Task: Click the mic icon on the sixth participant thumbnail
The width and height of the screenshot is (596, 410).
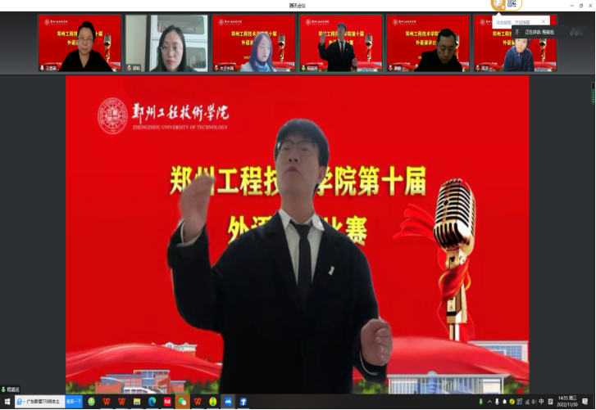Action: [x=478, y=68]
